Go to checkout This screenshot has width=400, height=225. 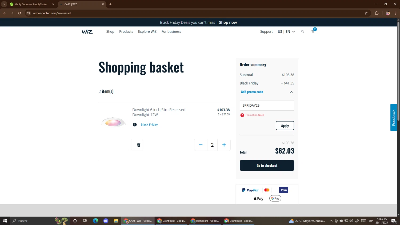coord(267,165)
